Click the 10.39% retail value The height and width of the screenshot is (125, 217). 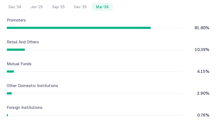tap(202, 50)
